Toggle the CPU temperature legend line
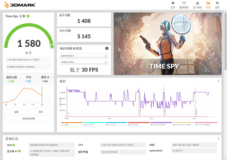The height and width of the screenshot is (160, 227). tap(94, 124)
